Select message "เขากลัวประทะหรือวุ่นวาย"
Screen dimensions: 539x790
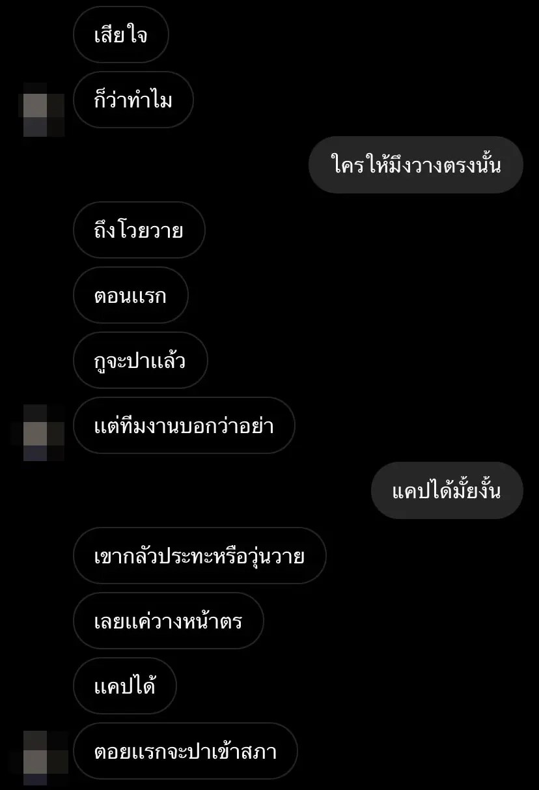click(199, 556)
